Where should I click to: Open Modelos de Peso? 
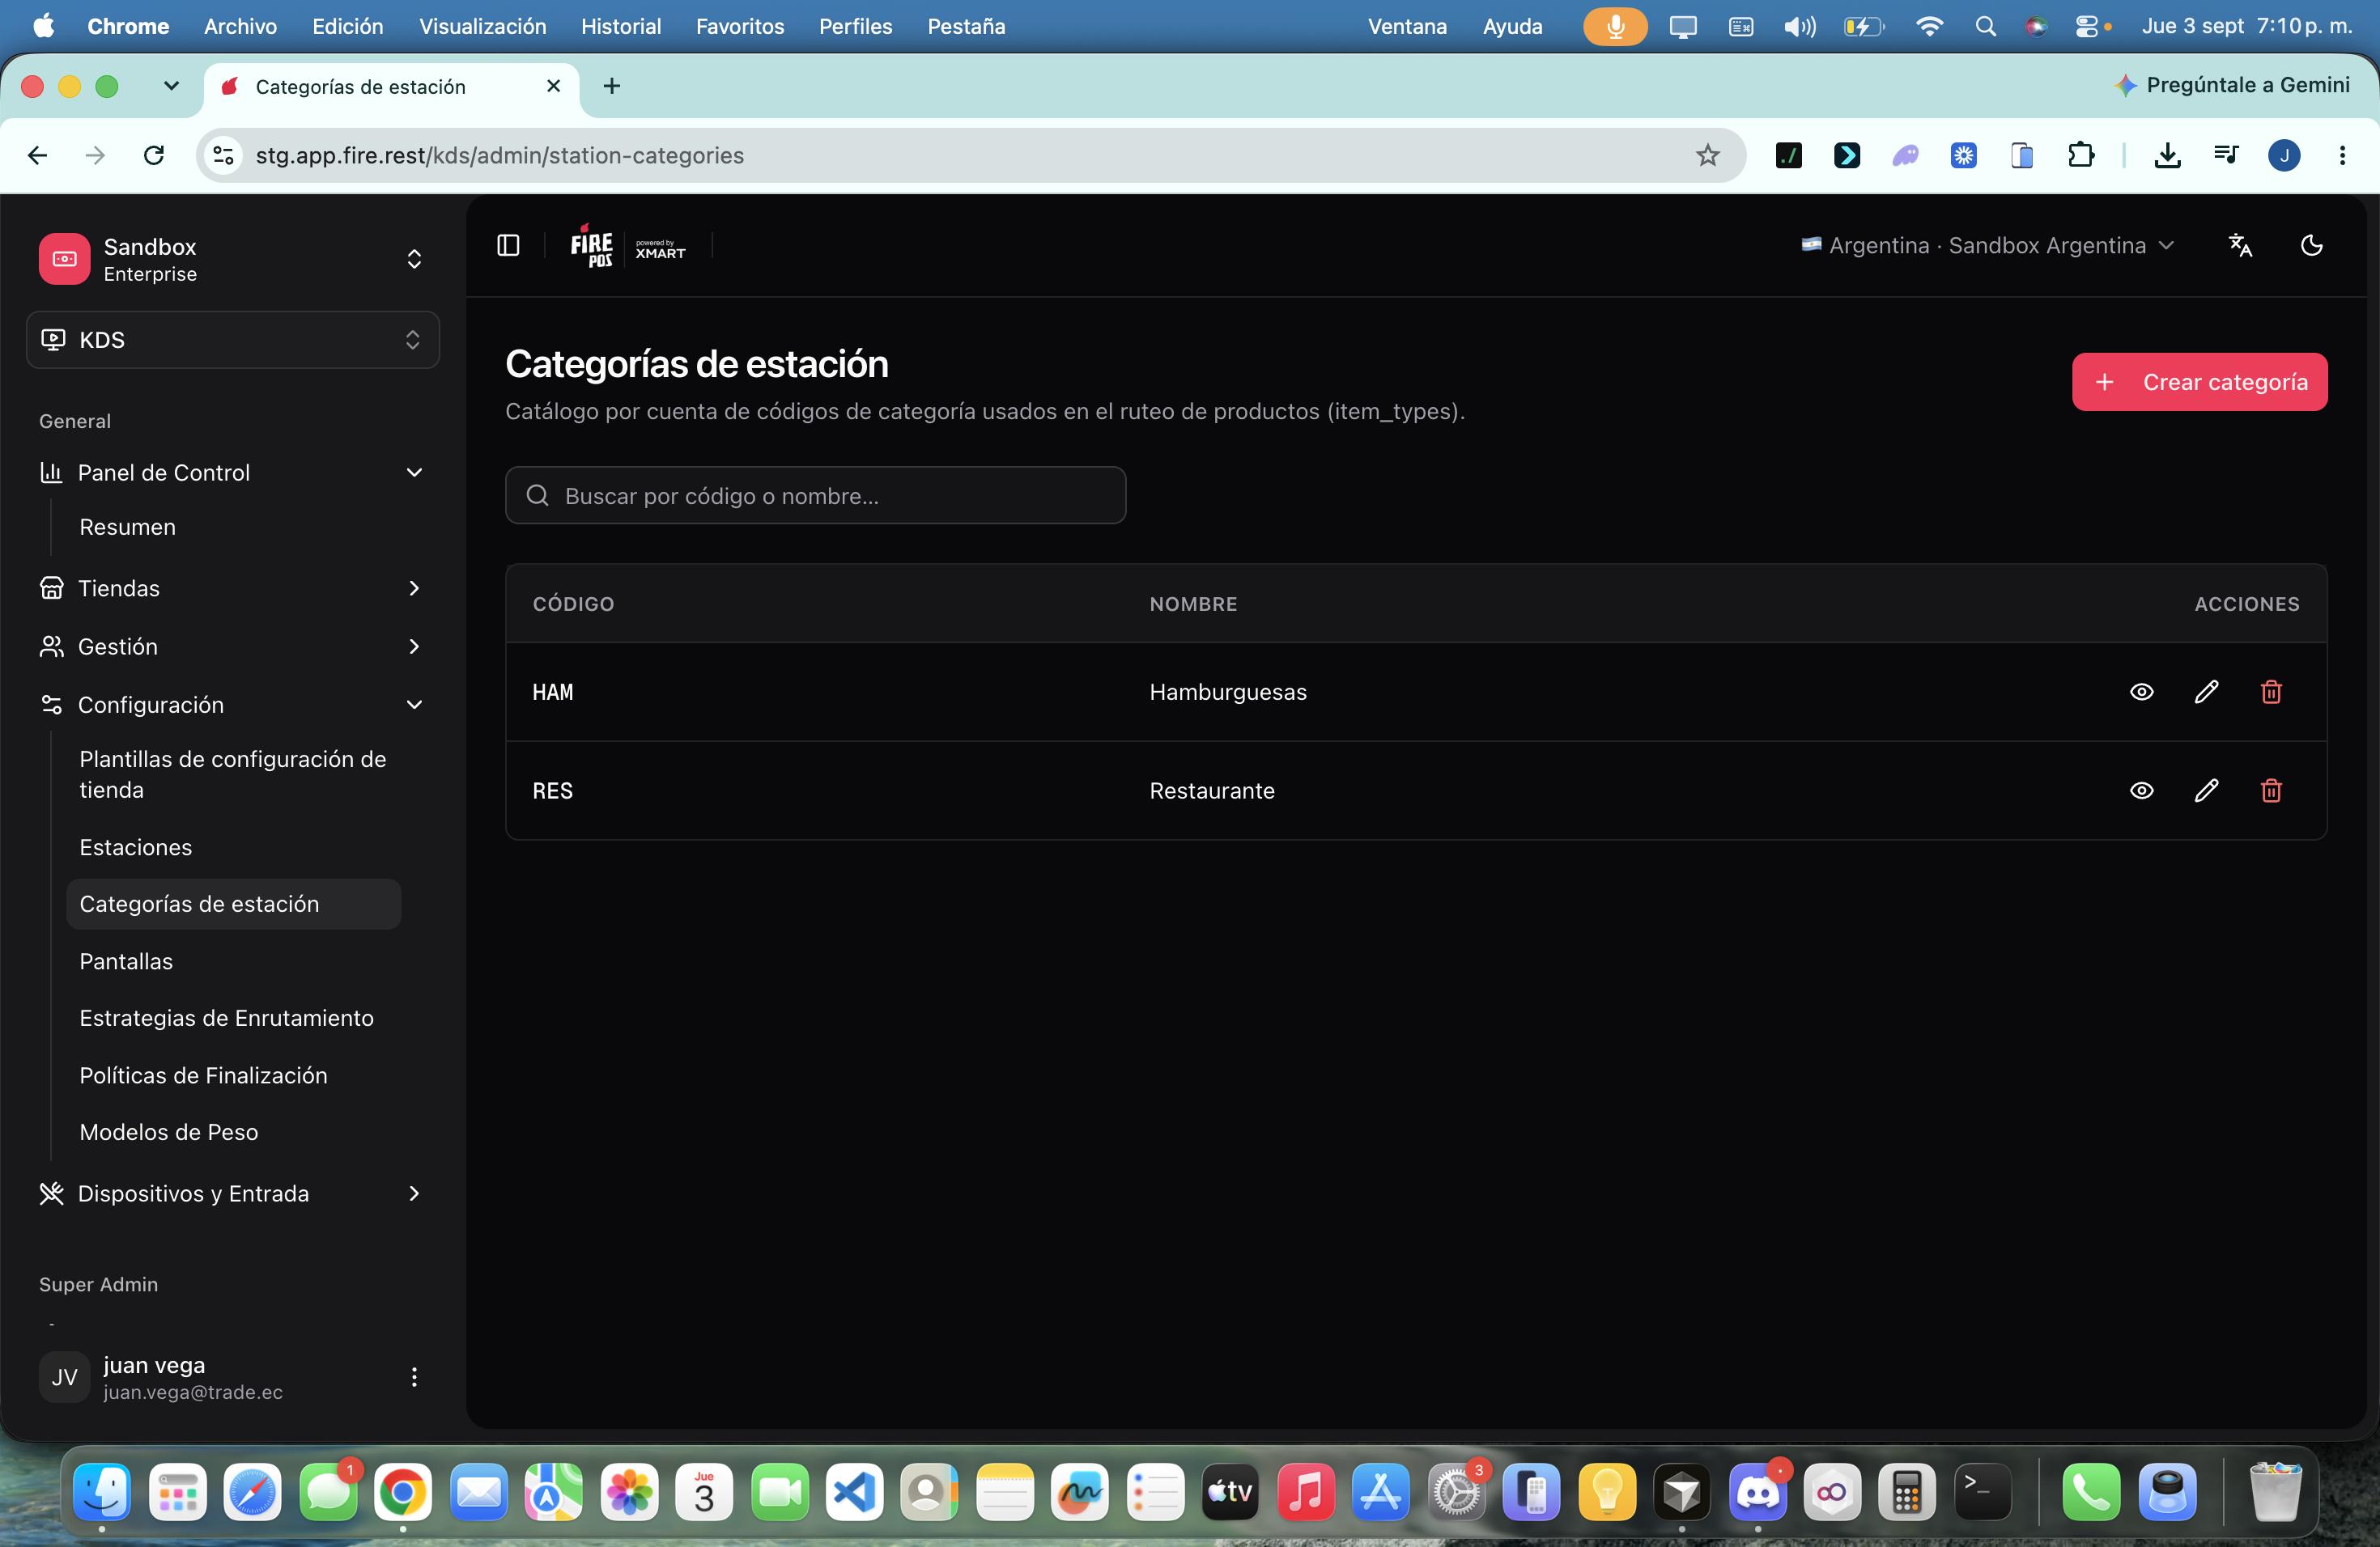(168, 1132)
